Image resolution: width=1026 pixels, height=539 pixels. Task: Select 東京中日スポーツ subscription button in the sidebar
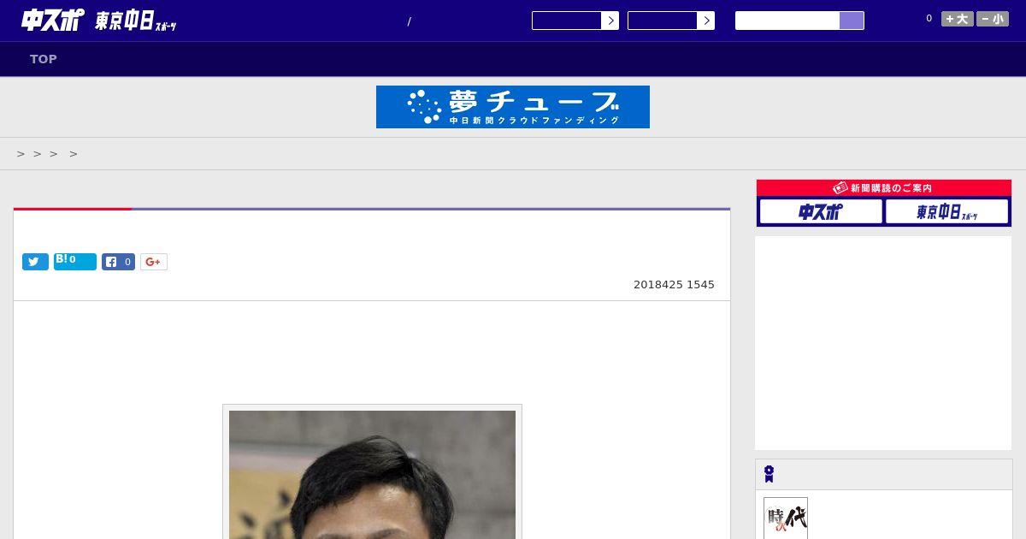tap(947, 211)
